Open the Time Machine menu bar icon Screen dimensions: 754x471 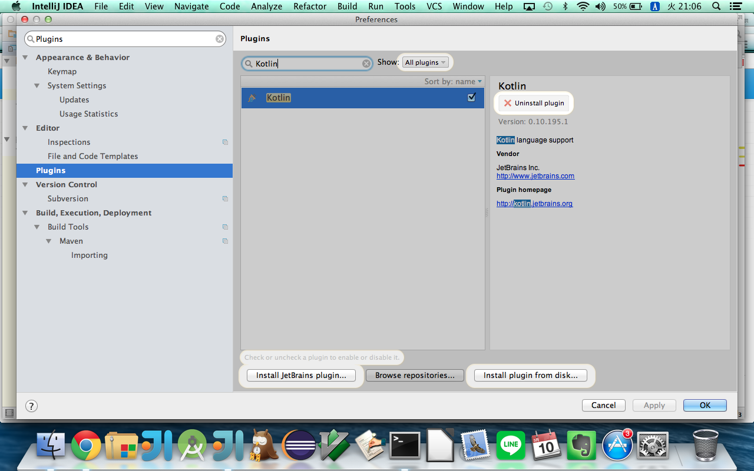coord(548,6)
